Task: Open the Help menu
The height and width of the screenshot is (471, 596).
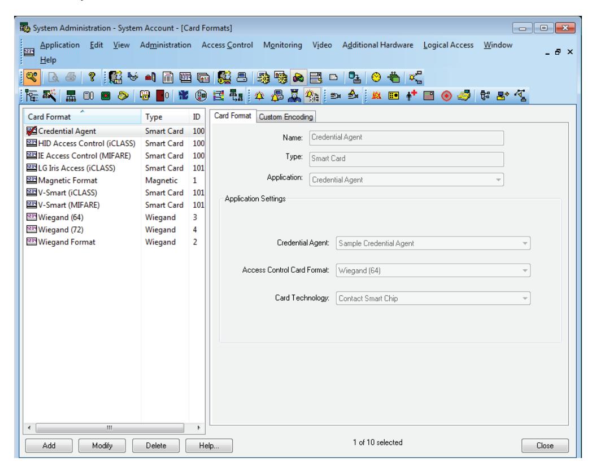Action: click(x=48, y=60)
